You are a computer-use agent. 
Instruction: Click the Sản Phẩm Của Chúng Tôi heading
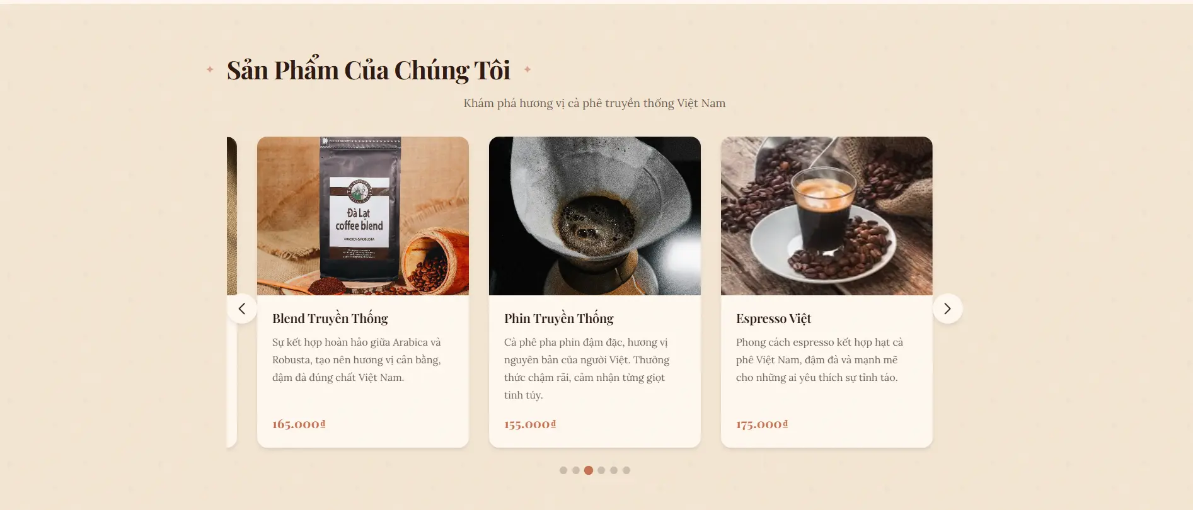(x=369, y=70)
